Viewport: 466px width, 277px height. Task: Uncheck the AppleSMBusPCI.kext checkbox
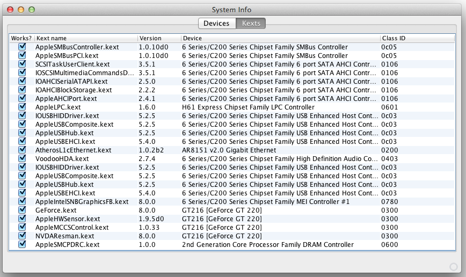pyautogui.click(x=22, y=56)
